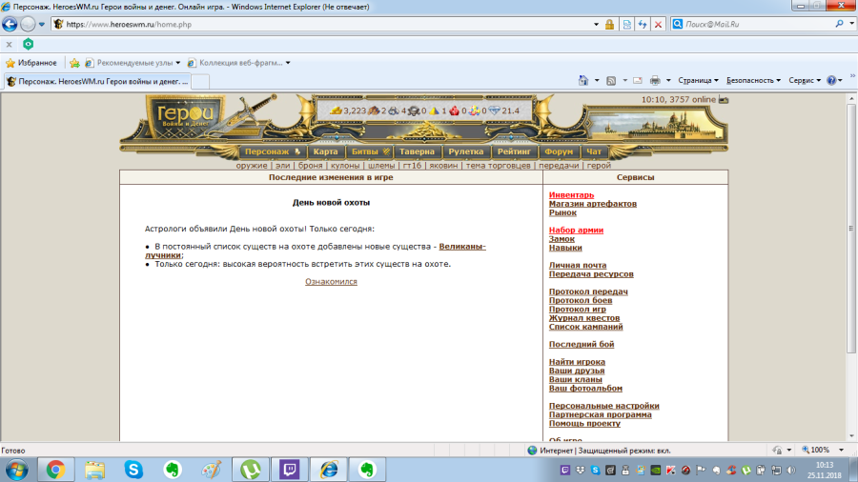The width and height of the screenshot is (858, 482).
Task: Open the Инвентарь link in Сервисы
Action: pyautogui.click(x=571, y=195)
